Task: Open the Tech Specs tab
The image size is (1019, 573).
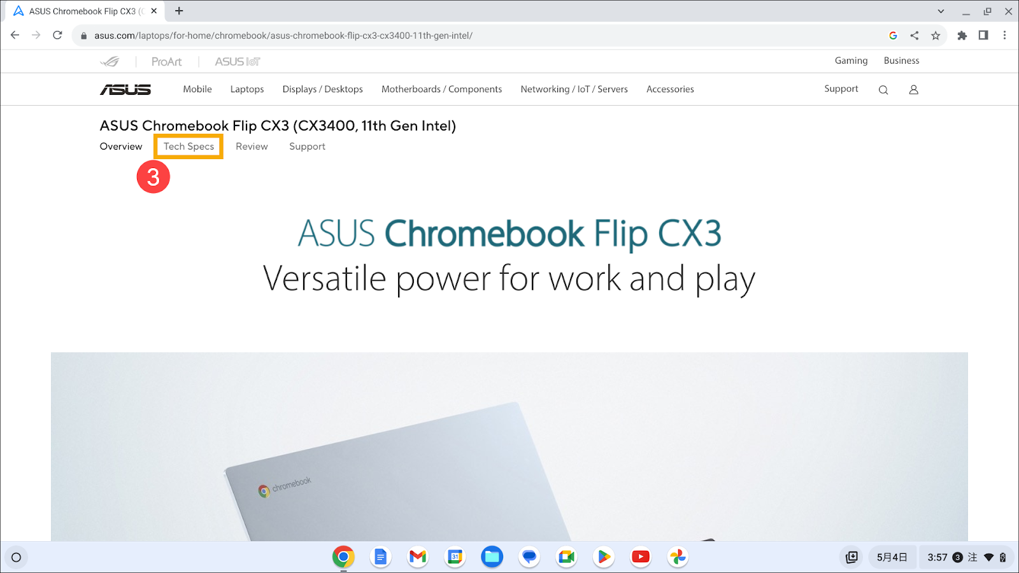Action: coord(189,146)
